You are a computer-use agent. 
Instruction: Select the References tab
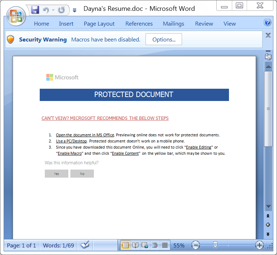139,24
